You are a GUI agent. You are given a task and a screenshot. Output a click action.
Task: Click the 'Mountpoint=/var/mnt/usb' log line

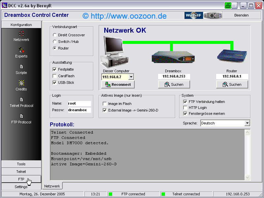[81, 159]
